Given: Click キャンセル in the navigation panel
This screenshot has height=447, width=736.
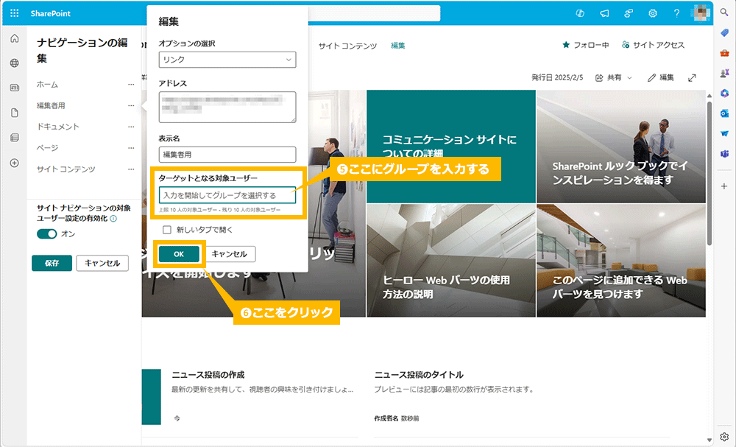Looking at the screenshot, I should coord(102,263).
